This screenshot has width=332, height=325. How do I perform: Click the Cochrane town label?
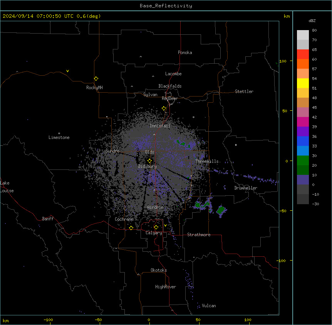(124, 219)
